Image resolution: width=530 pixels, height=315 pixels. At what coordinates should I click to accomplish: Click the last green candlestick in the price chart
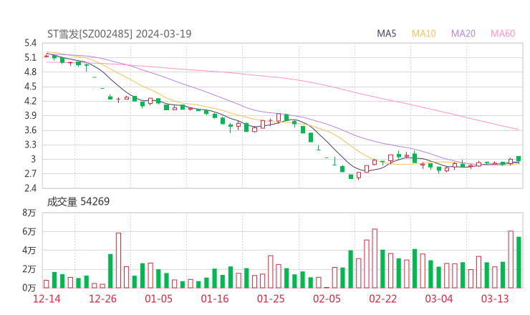click(x=519, y=158)
